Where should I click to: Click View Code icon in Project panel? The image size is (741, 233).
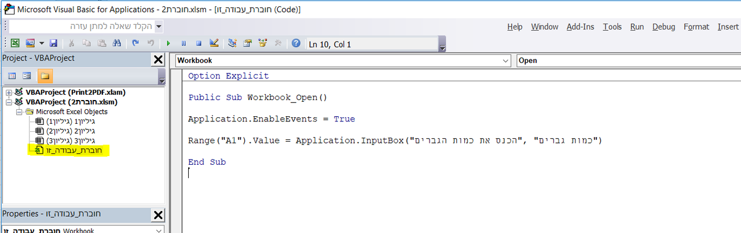coord(12,76)
